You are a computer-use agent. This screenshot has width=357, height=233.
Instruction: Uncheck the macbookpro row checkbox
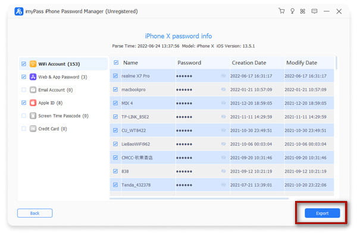(x=115, y=90)
